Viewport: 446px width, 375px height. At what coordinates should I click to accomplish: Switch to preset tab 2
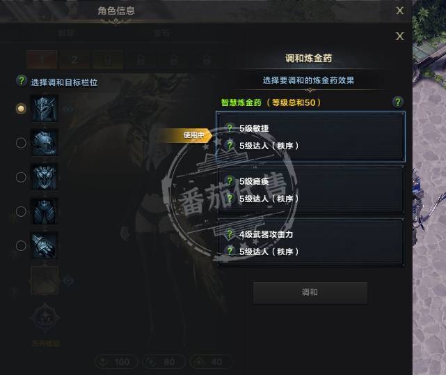pos(74,60)
